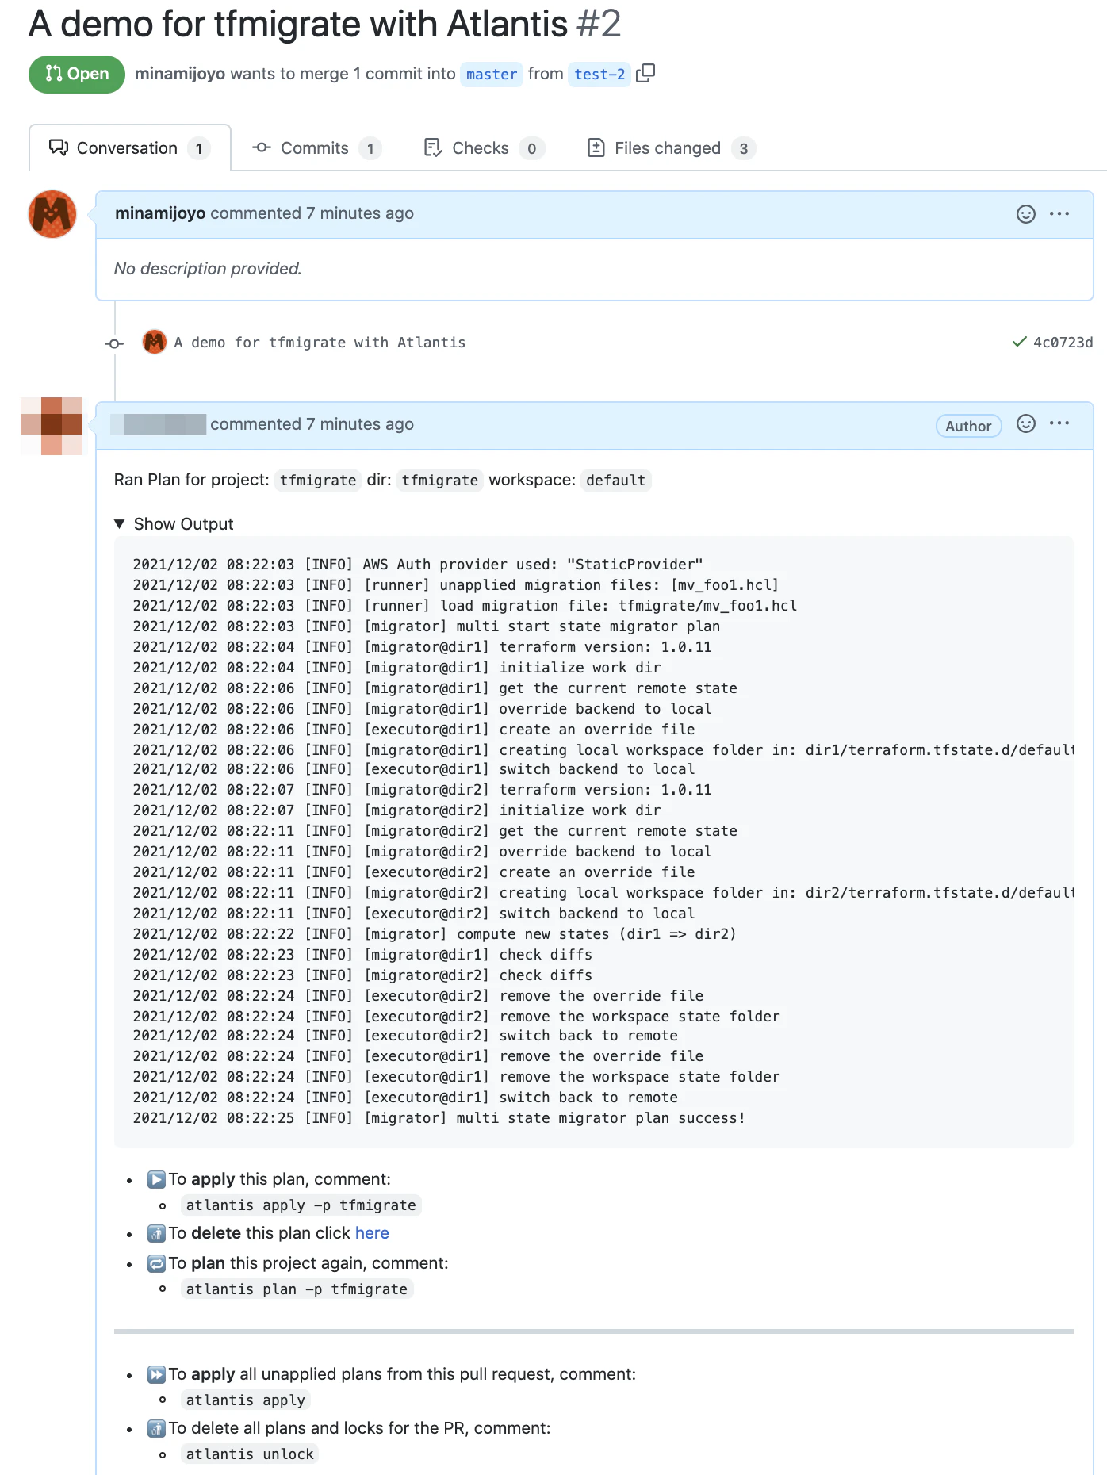The height and width of the screenshot is (1475, 1107).
Task: Click the pull request title heading
Action: click(x=324, y=24)
